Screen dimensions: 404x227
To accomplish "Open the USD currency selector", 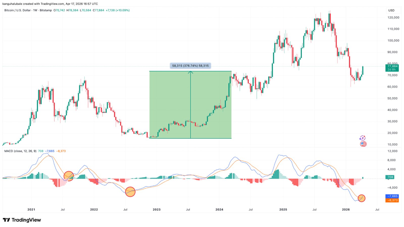I will pyautogui.click(x=391, y=10).
